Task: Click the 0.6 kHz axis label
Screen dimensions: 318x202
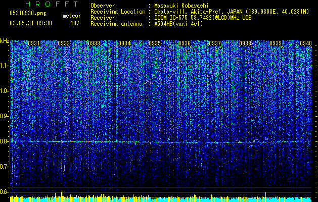Action: [5, 192]
